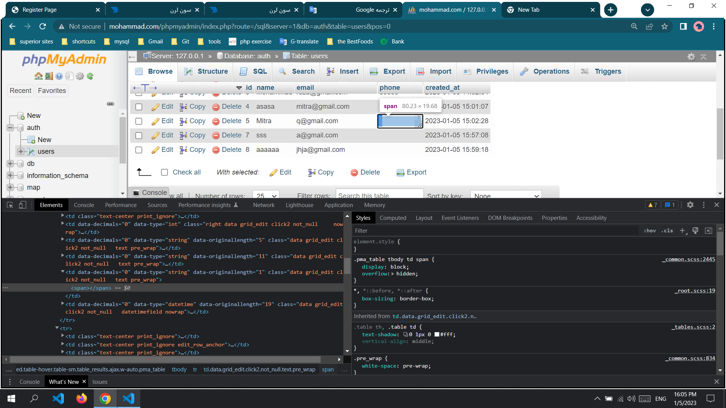Open phpMyAdmin documentation question-mark icon
This screenshot has height=408, width=726.
pos(59,76)
